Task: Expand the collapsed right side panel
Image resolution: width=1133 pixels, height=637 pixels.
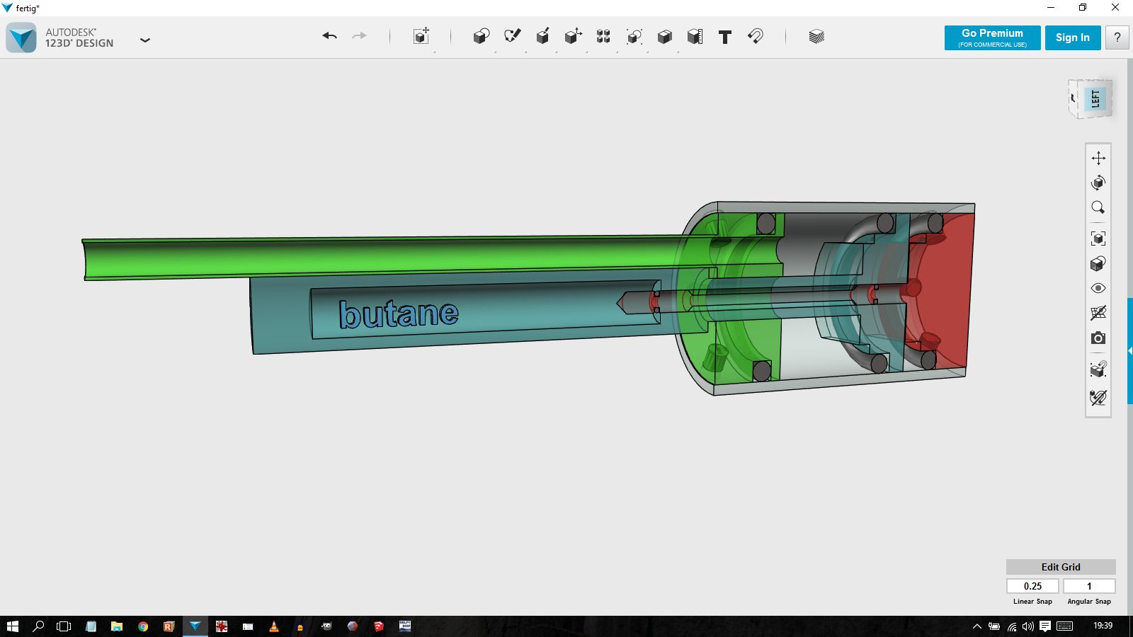Action: (x=1129, y=351)
